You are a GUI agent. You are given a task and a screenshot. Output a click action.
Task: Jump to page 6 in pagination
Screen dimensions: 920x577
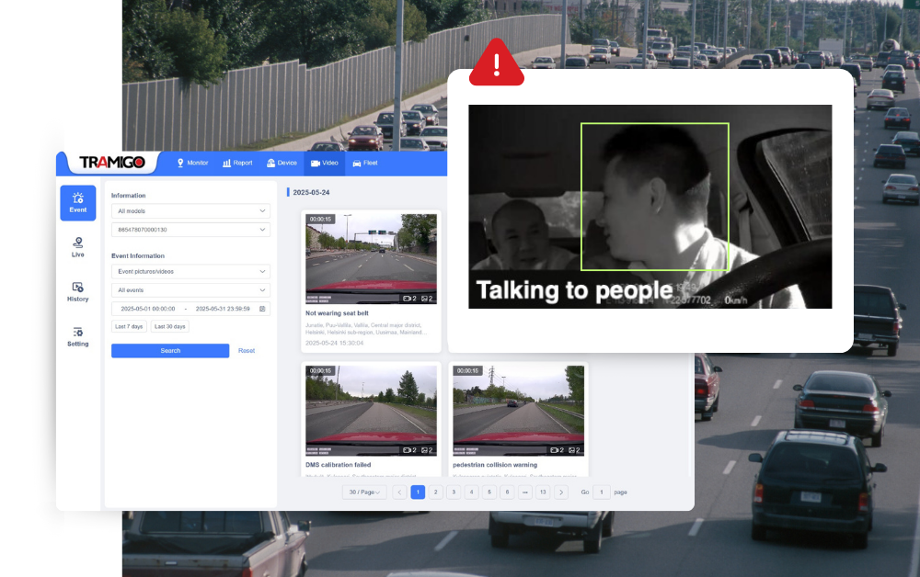pos(508,492)
